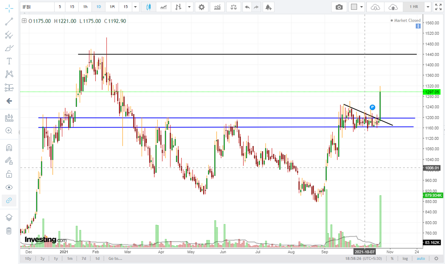Take a chart snapshot with camera

coord(339,7)
